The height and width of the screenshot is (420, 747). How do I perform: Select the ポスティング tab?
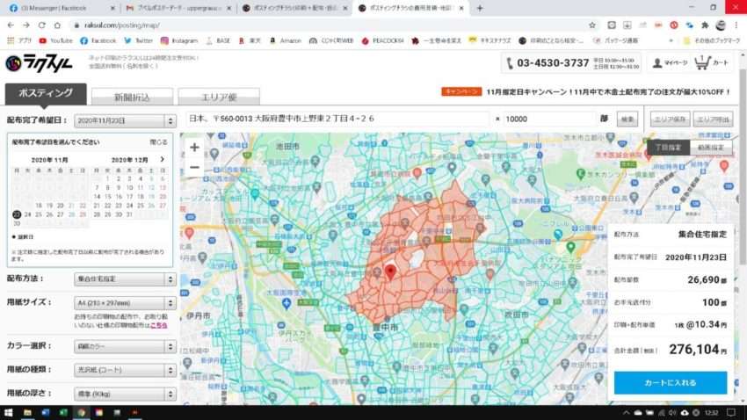[46, 93]
